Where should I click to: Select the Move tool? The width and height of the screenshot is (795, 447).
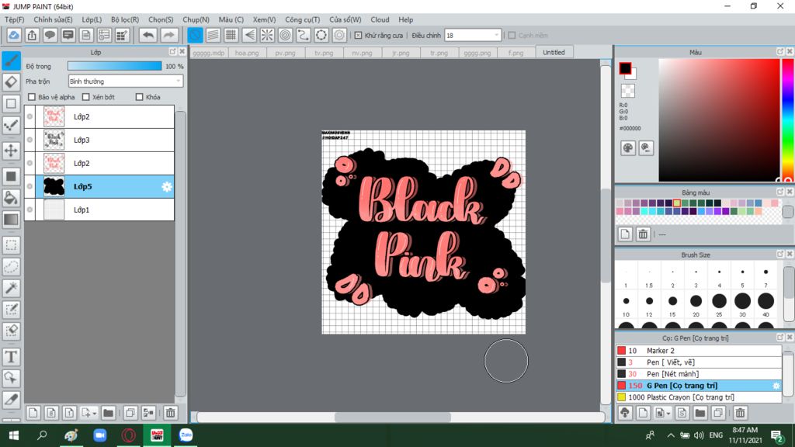[11, 151]
